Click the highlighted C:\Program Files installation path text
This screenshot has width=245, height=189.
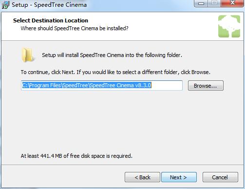[x=87, y=85]
